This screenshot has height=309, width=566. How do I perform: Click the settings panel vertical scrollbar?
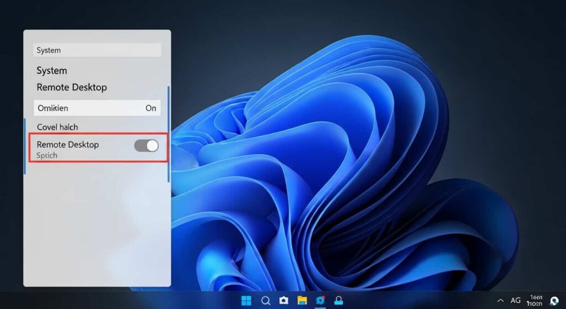pos(169,134)
